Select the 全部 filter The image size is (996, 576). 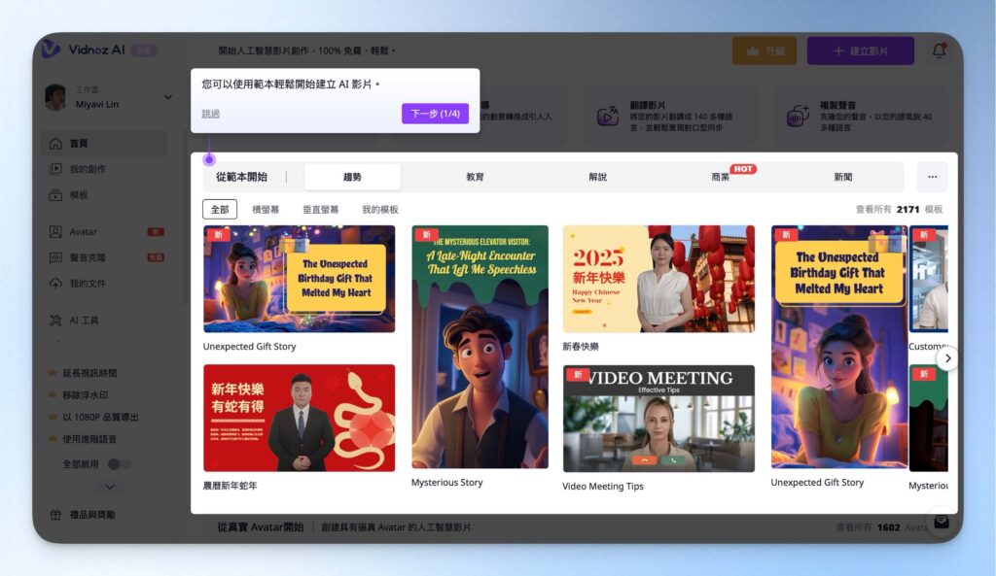[220, 209]
